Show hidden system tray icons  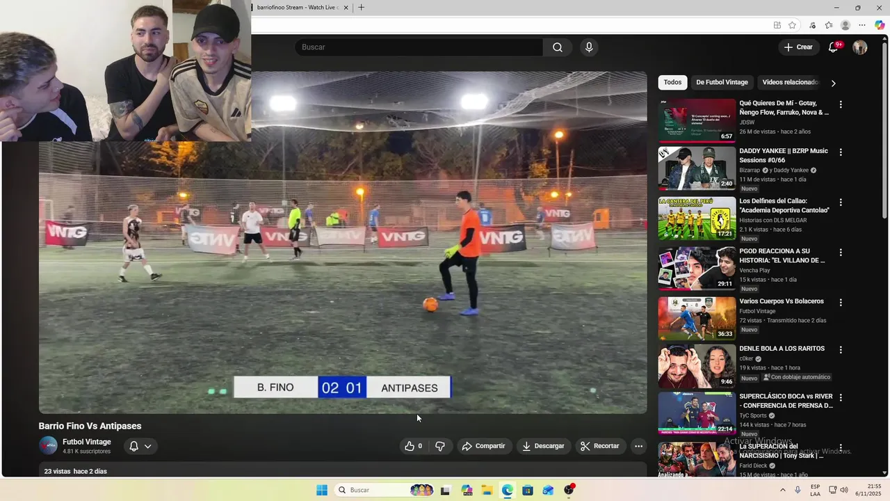coord(783,490)
